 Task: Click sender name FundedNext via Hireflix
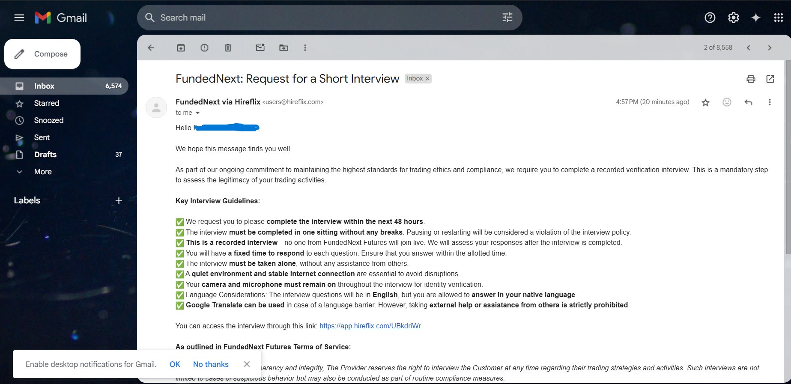coord(218,102)
